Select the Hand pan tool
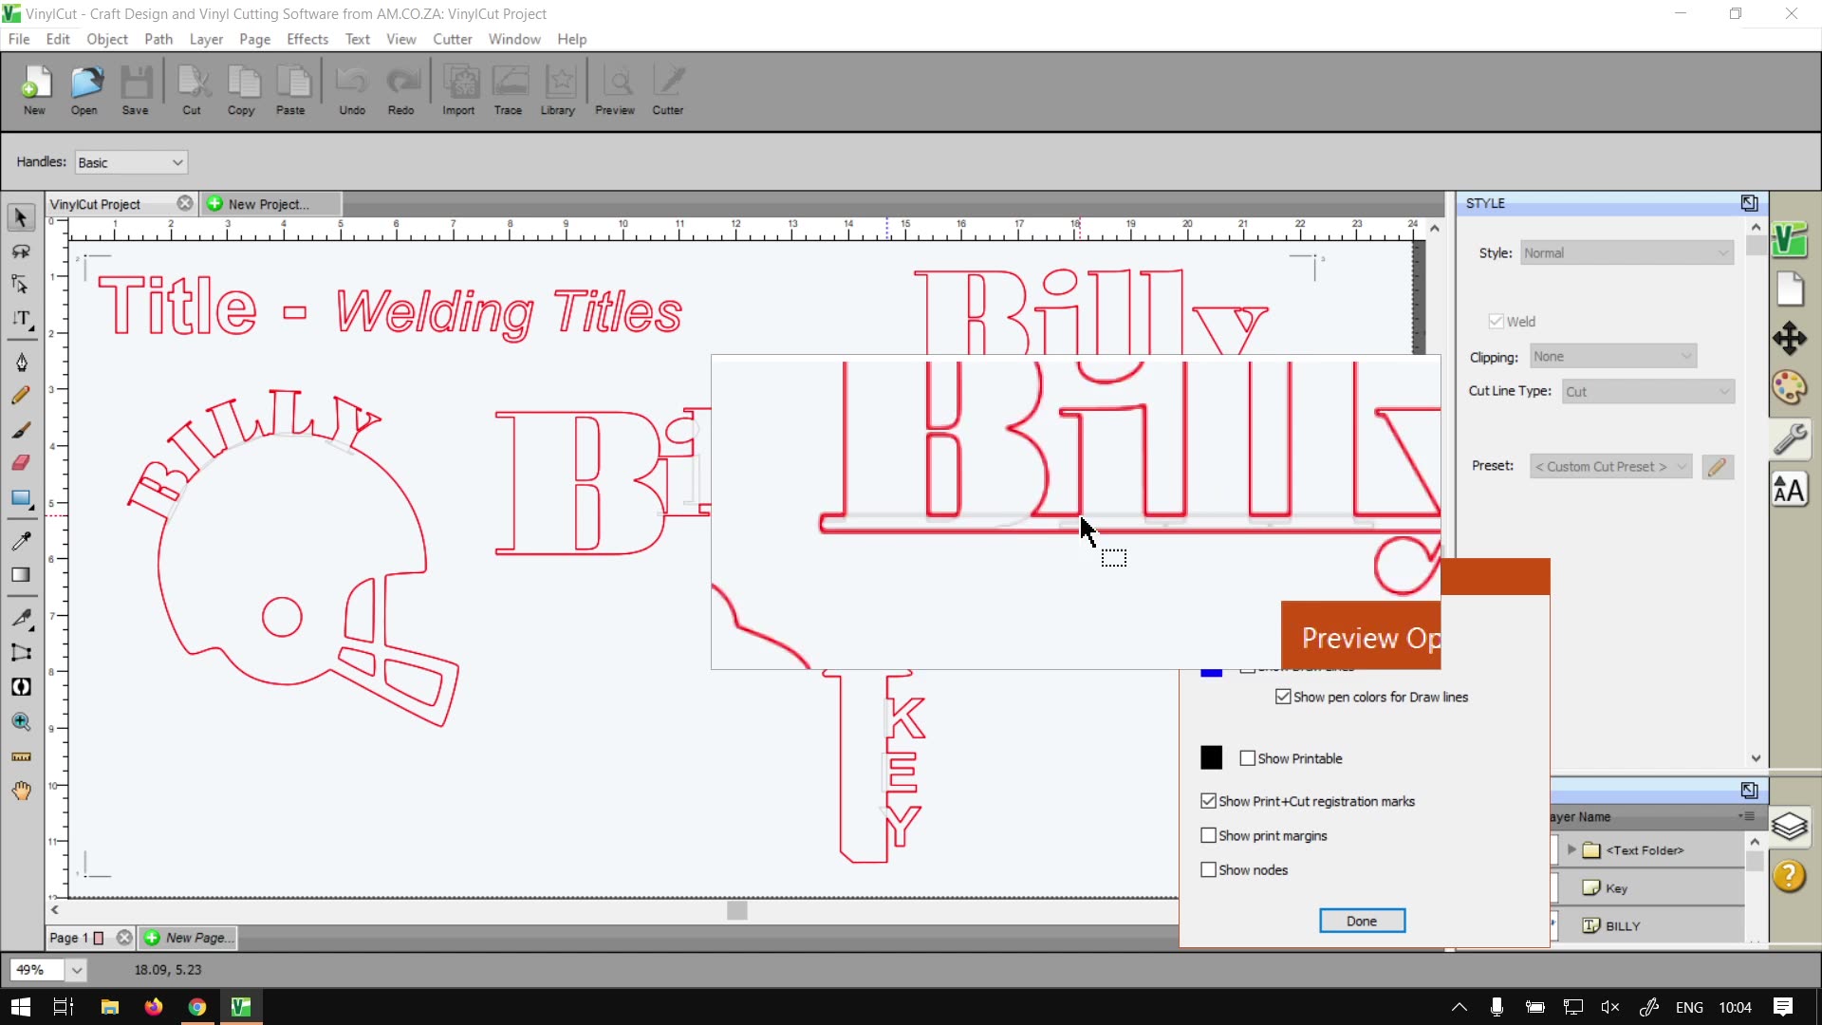The width and height of the screenshot is (1822, 1025). [21, 791]
